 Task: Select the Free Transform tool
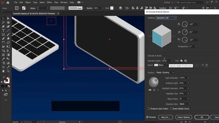point(8,47)
